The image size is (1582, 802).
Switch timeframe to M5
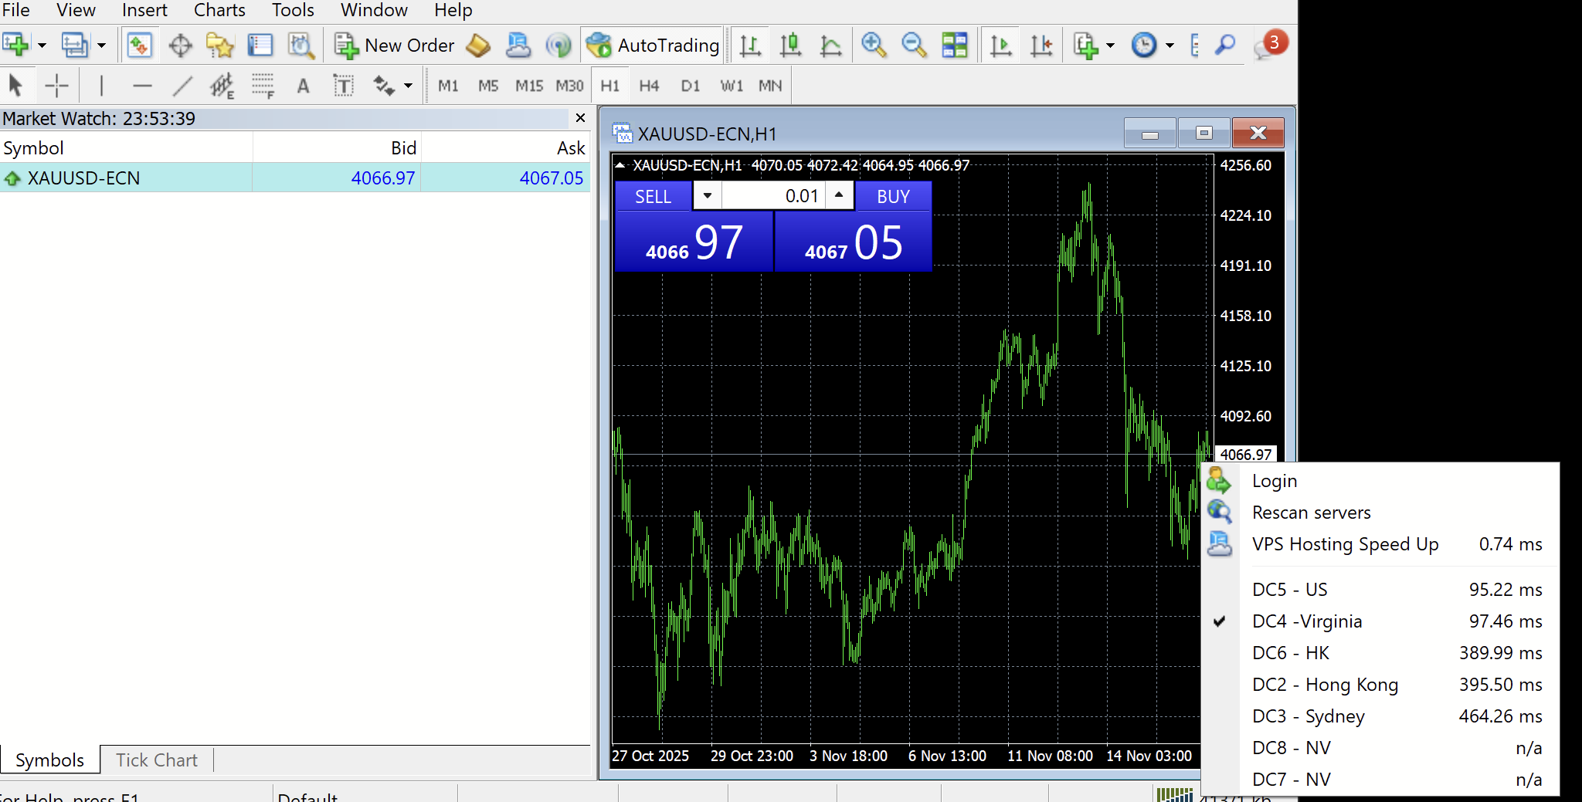point(488,86)
